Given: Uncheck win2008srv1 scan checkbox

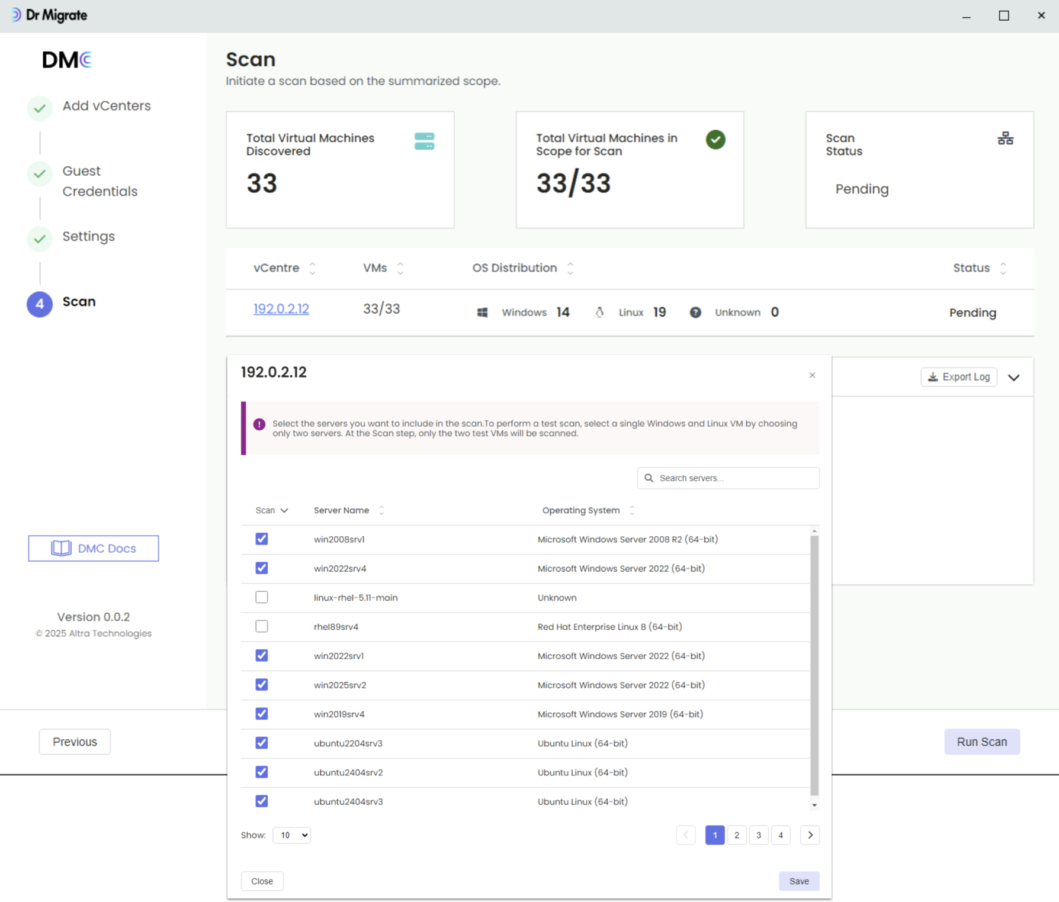Looking at the screenshot, I should click(x=262, y=539).
